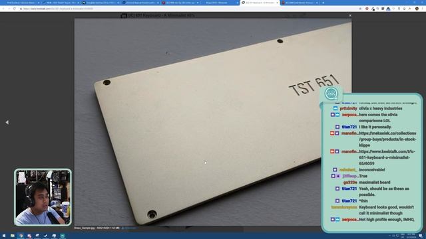Viewport: 426px width, 239px height.
Task: Click the 'maximalist board' chat message
Action: coord(374,183)
